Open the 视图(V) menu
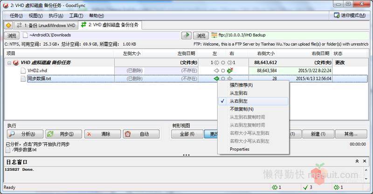Screen dimensions: 373x194 tap(36, 16)
